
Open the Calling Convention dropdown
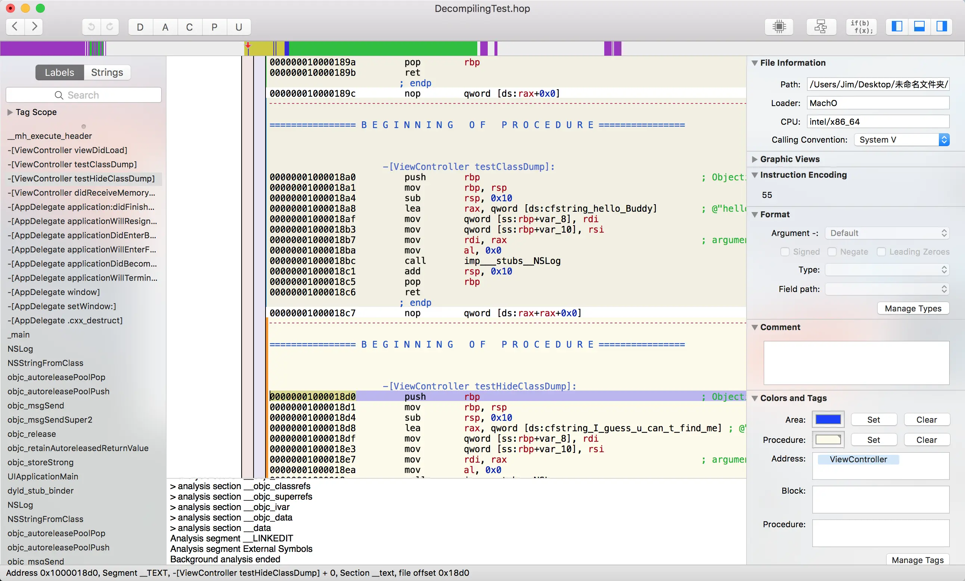point(901,140)
